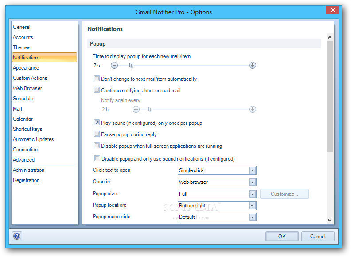This screenshot has height=257, width=351.
Task: Select the Notifications page
Action: (x=45, y=57)
